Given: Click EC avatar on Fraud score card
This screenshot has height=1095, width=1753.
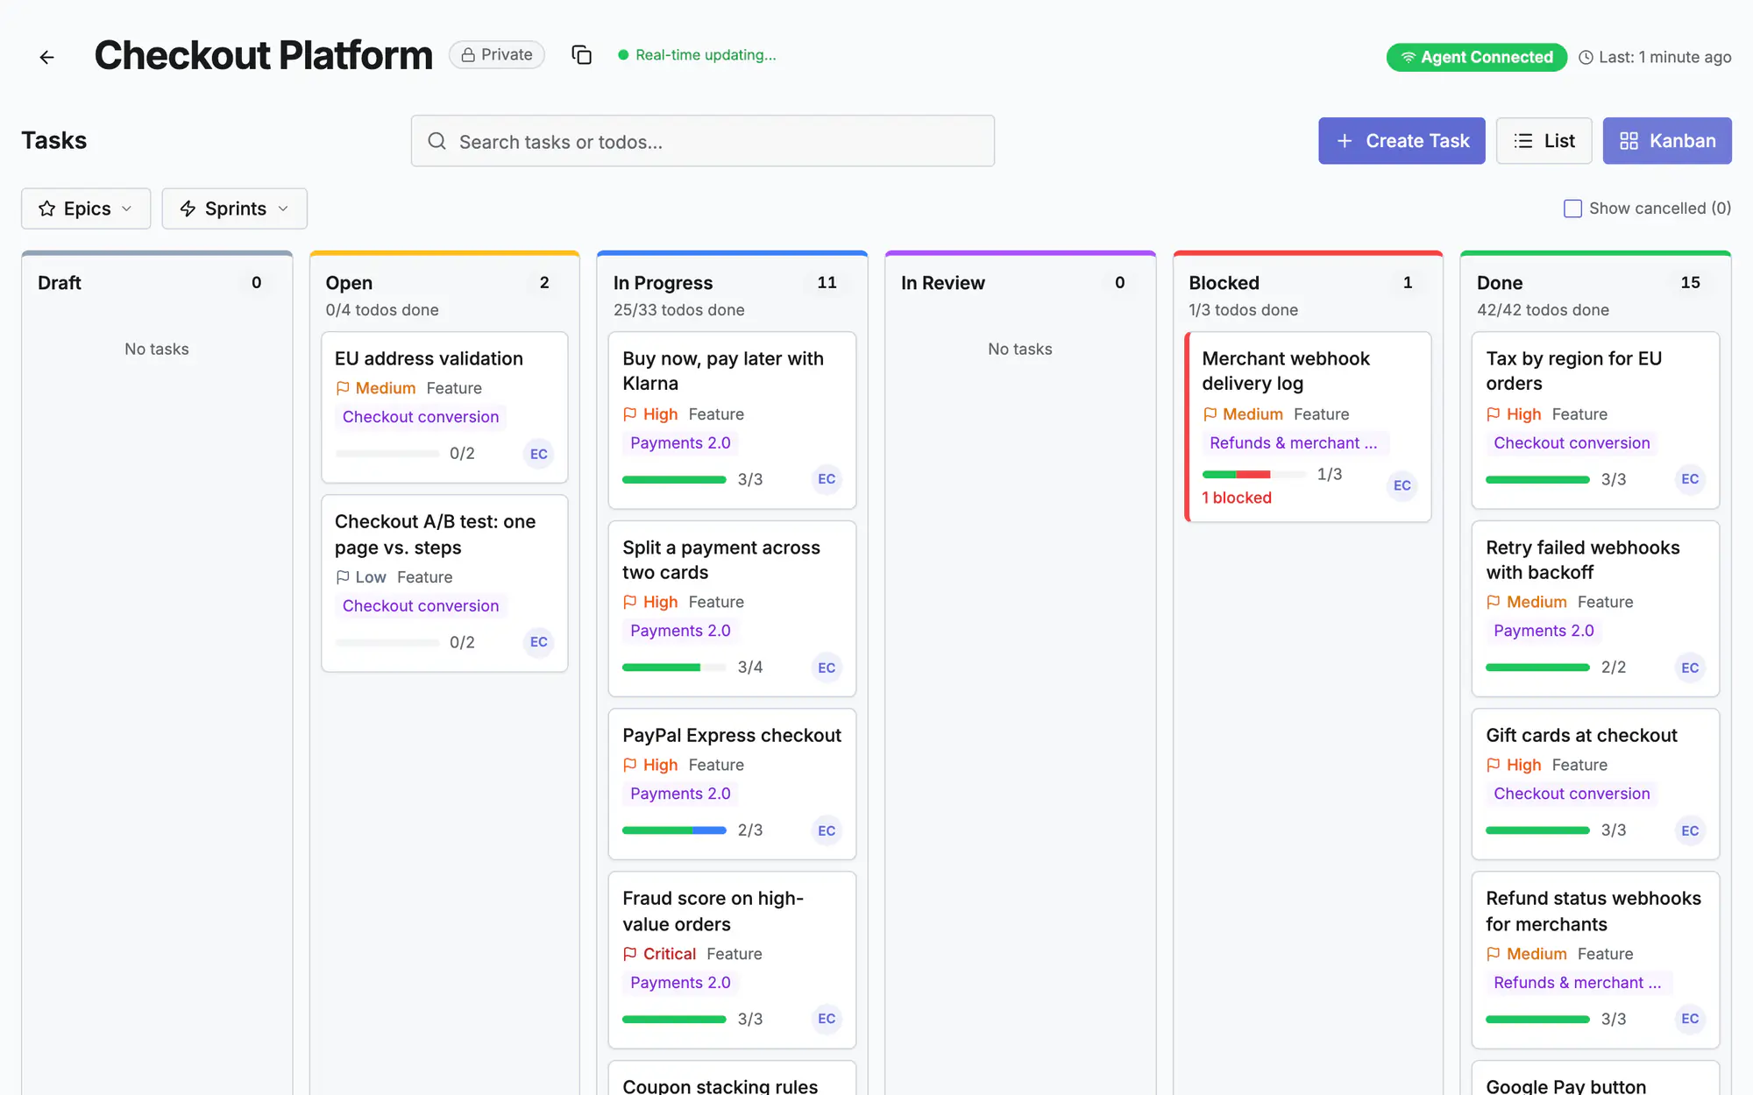Looking at the screenshot, I should coord(827,1019).
